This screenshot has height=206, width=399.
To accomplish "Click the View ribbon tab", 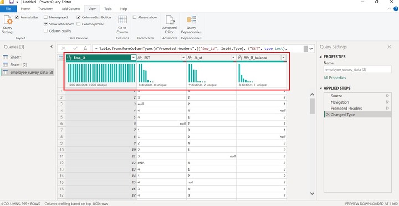I will click(92, 9).
